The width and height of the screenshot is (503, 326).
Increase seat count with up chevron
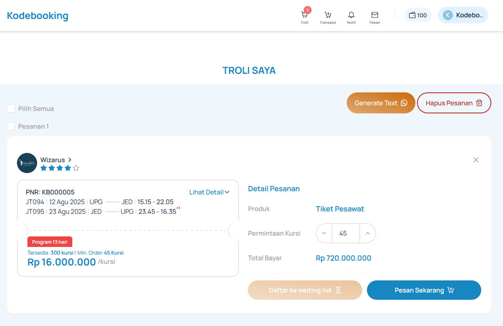click(x=367, y=233)
